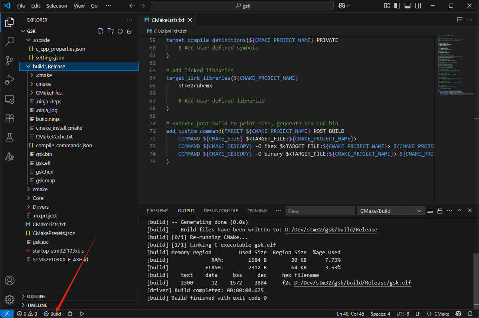The image size is (479, 318).
Task: Launch CMake debug bug icon in status bar
Action: (70, 314)
